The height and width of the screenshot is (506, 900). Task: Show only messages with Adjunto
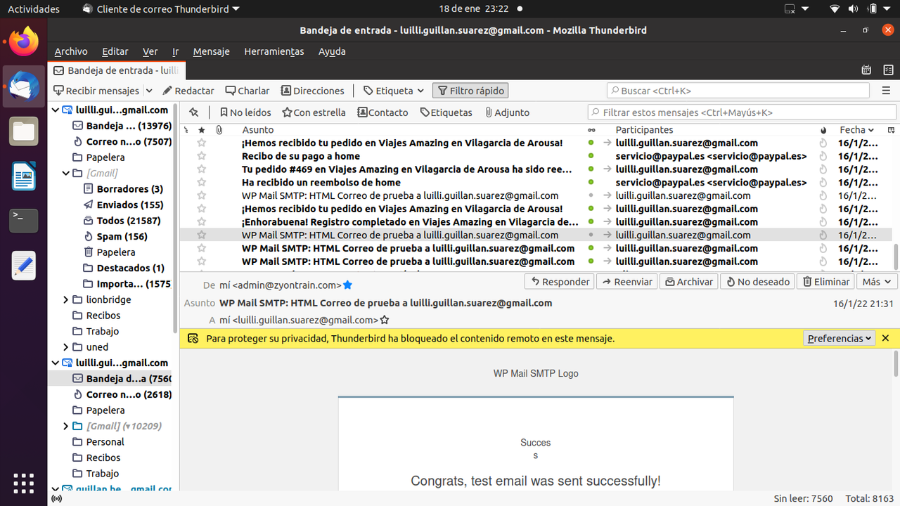coord(507,112)
